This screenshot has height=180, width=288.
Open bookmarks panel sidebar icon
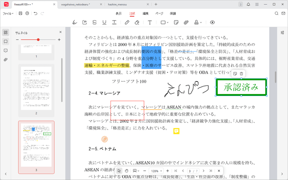coord(5,41)
